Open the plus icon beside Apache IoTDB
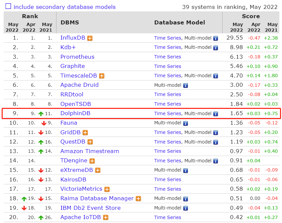The width and height of the screenshot is (282, 223). (x=106, y=218)
